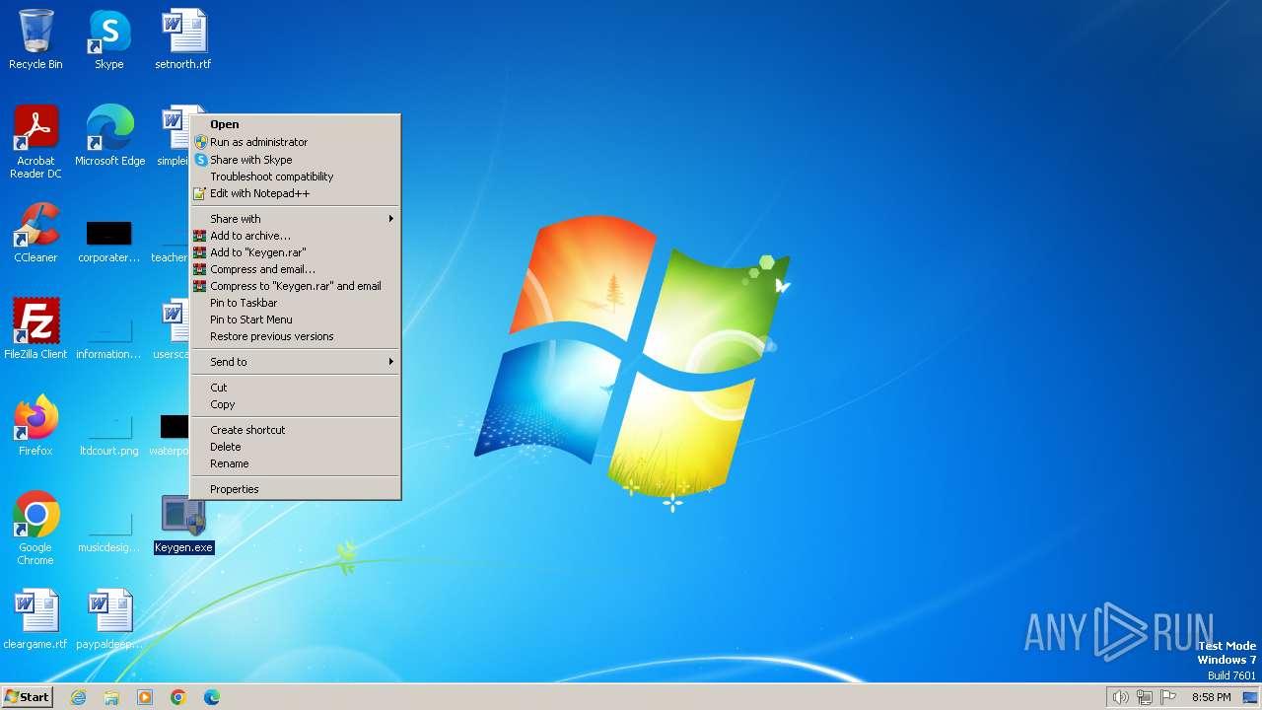Select the Microsoft Edge desktop shortcut
The height and width of the screenshot is (710, 1262).
(109, 135)
